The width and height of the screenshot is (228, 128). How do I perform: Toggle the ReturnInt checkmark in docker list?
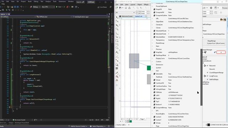tap(208, 65)
